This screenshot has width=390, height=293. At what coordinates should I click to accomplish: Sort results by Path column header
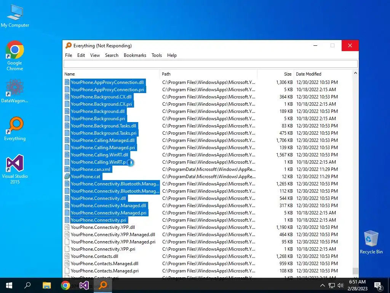tap(208, 74)
